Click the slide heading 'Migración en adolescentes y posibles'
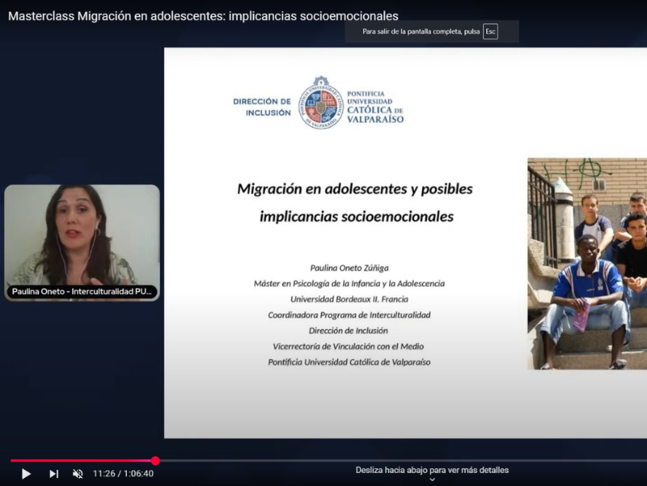647x486 pixels. [354, 190]
